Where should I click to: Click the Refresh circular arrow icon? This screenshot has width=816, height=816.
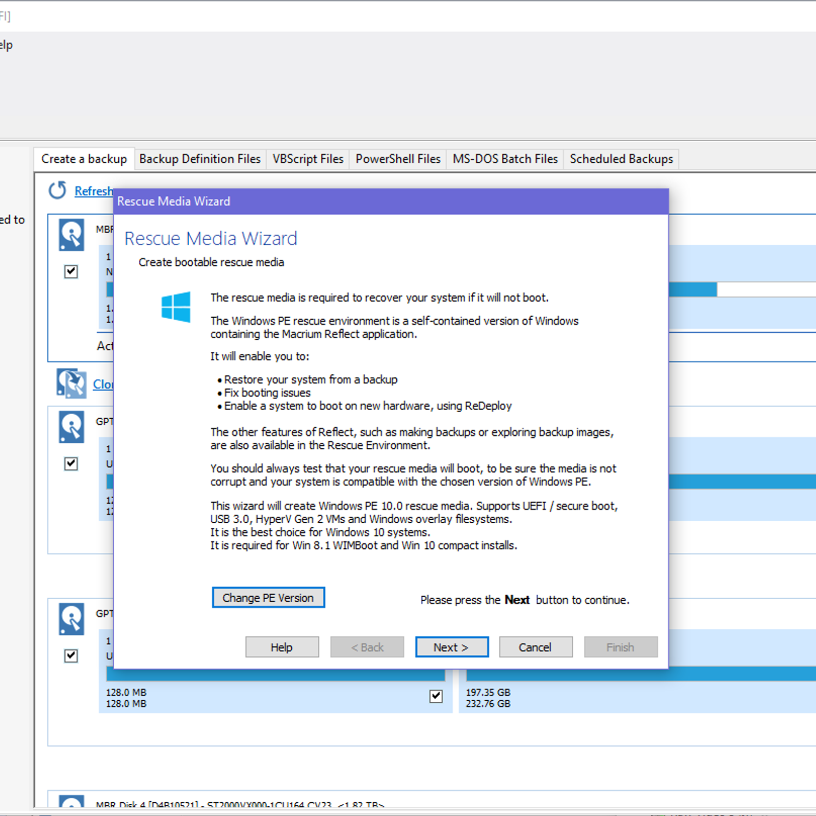tap(57, 191)
